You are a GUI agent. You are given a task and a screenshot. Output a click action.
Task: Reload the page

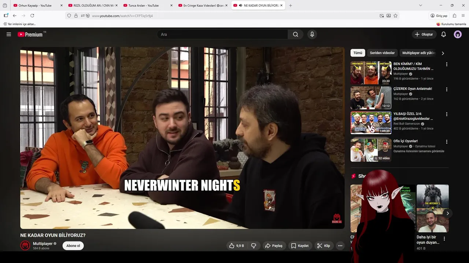(32, 16)
